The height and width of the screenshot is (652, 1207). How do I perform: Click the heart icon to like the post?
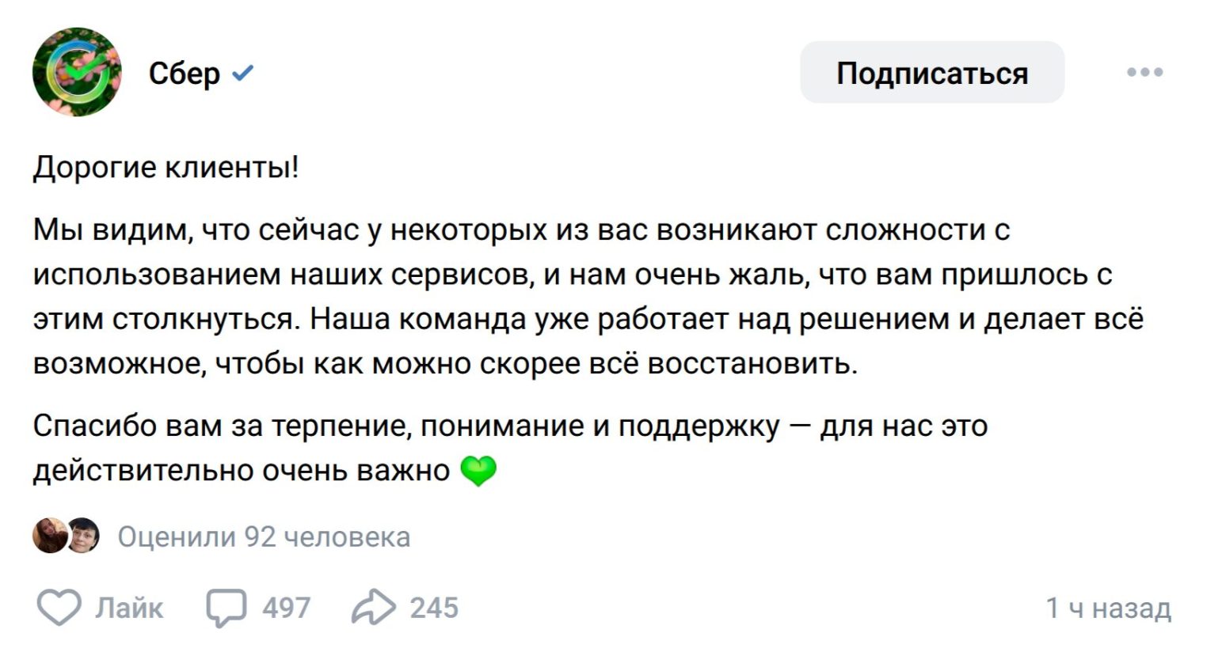[57, 608]
